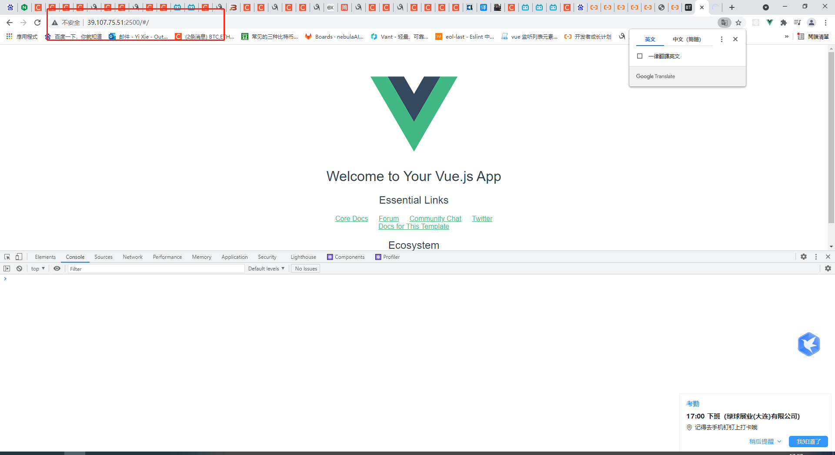Screen dimensions: 835x455
Task: Close the DevTools panel
Action: click(x=828, y=257)
